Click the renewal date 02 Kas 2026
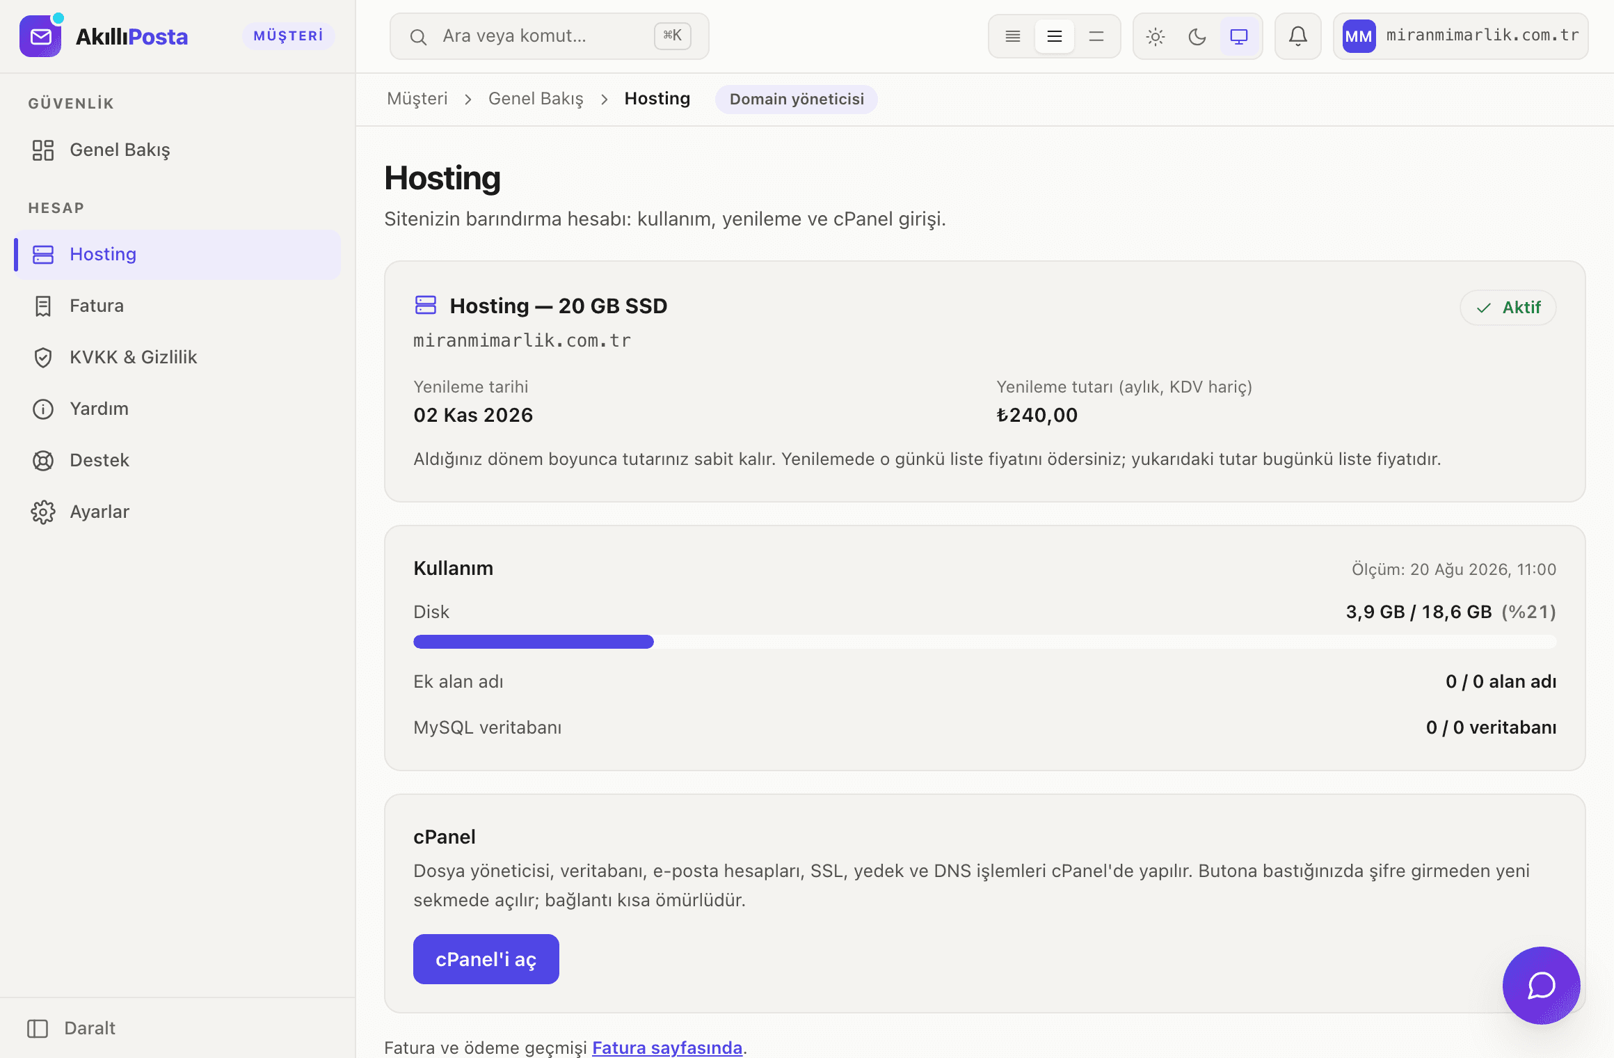This screenshot has height=1058, width=1614. pyautogui.click(x=473, y=416)
